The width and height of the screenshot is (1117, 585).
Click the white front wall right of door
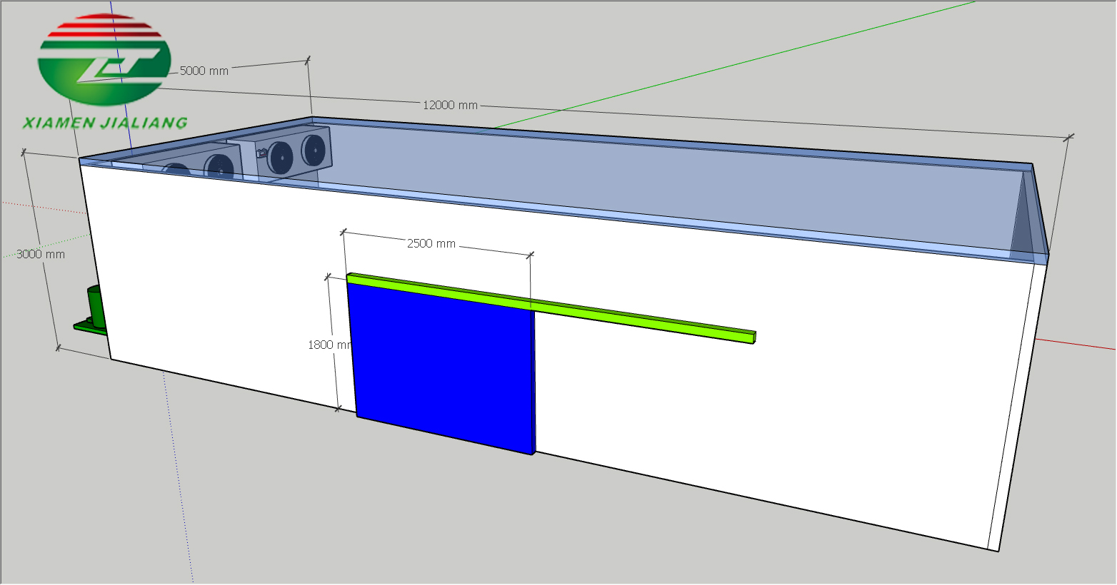pyautogui.click(x=750, y=414)
